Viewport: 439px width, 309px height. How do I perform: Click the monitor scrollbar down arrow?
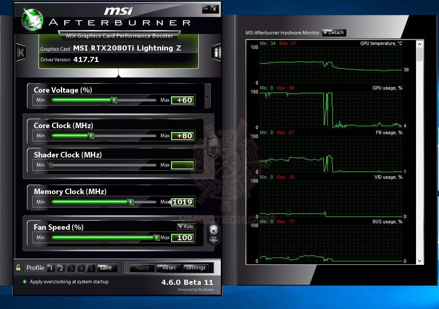(419, 261)
